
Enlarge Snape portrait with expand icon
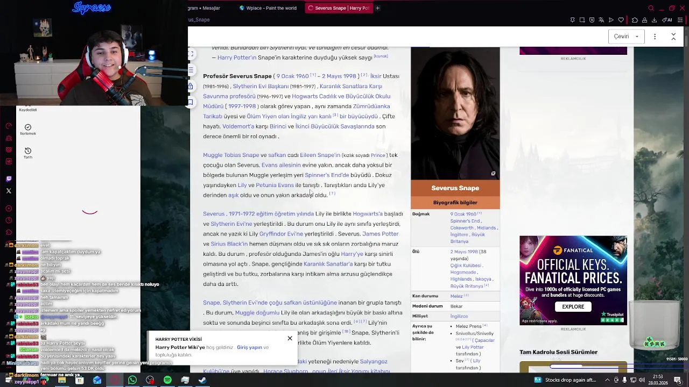[493, 174]
